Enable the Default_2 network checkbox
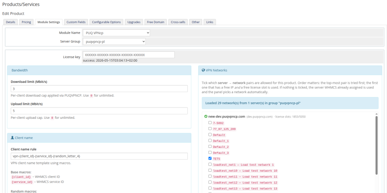 [x=210, y=147]
